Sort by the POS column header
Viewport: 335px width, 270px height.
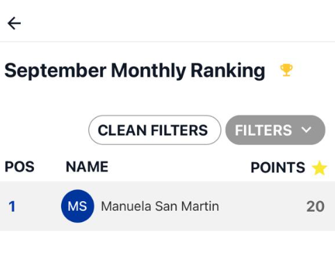click(x=19, y=167)
